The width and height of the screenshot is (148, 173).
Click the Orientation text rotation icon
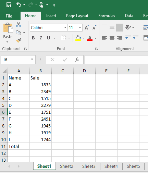(x=128, y=27)
